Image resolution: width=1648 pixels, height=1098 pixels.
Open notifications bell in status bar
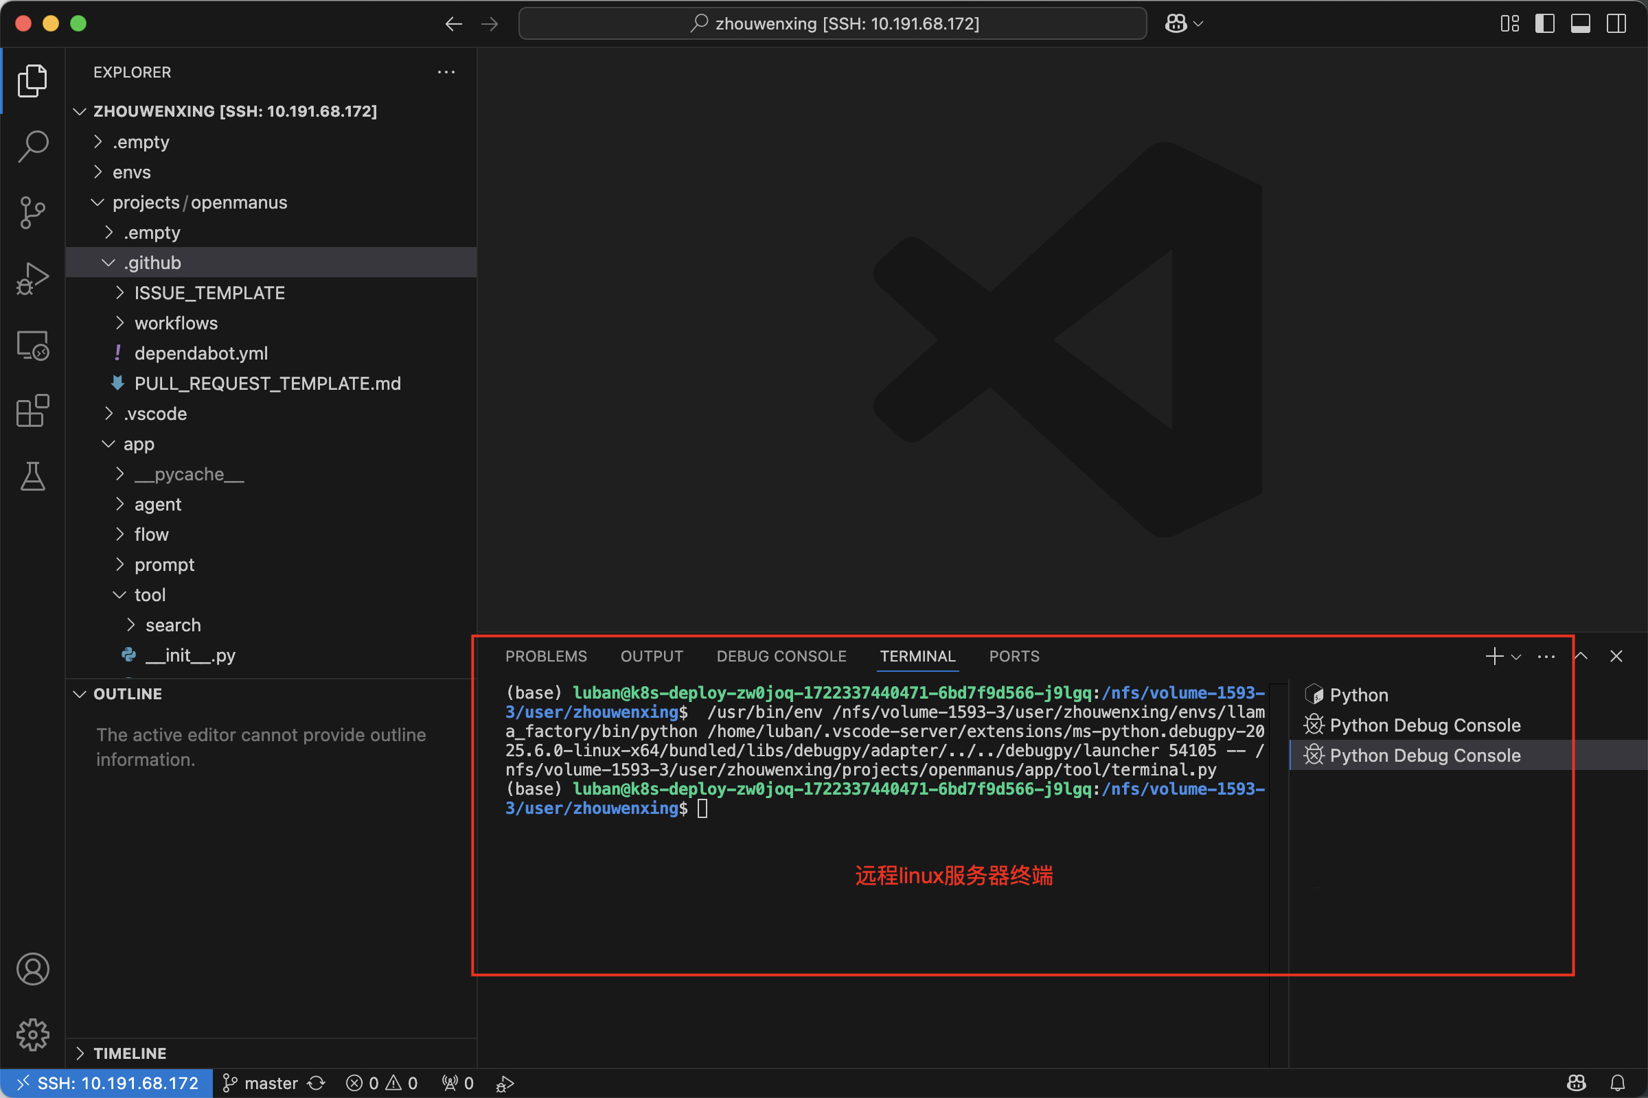[1617, 1084]
